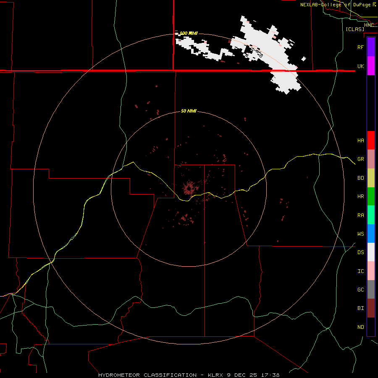
Task: Click the "50 NMI" range ring label
Action: (189, 111)
